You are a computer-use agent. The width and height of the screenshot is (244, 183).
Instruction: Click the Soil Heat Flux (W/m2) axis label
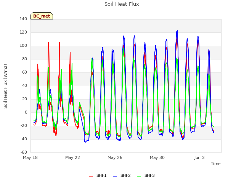coord(5,86)
